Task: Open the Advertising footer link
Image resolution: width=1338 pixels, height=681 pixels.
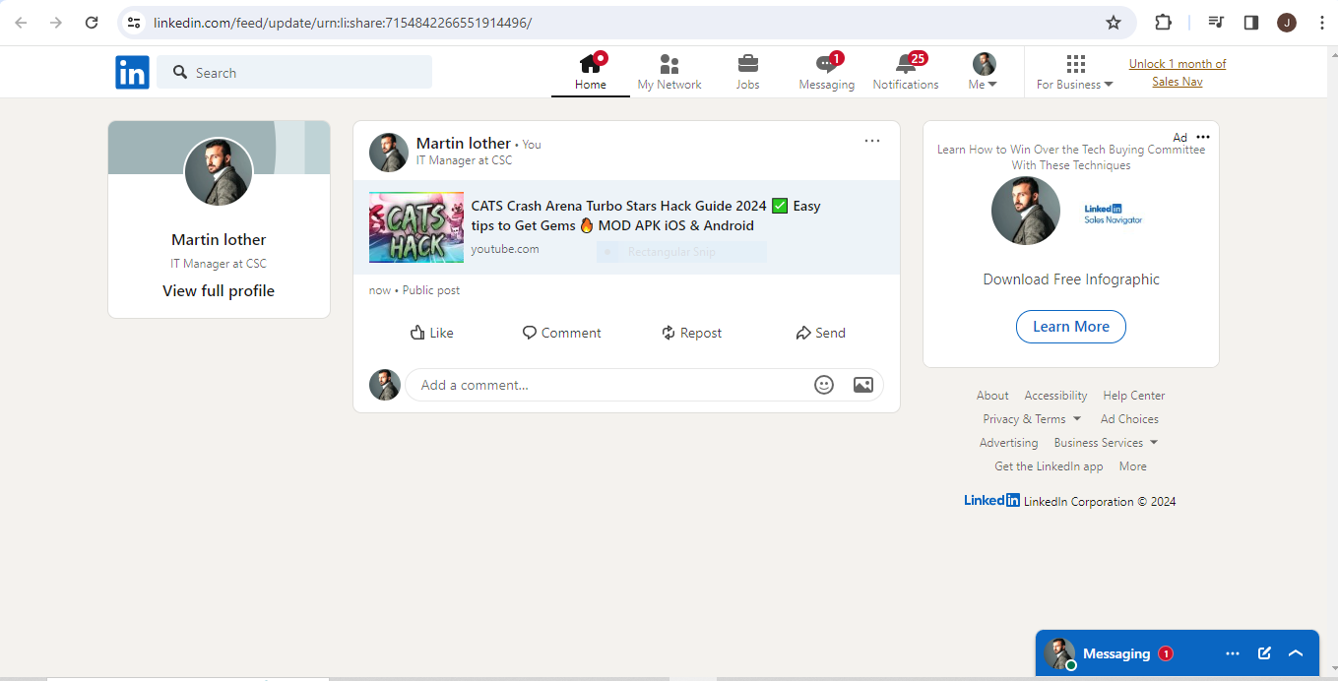Action: pos(1008,443)
